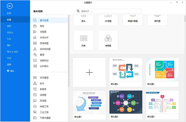Open the 箭头图2 template thumbnail
This screenshot has width=186, height=122.
(162, 69)
